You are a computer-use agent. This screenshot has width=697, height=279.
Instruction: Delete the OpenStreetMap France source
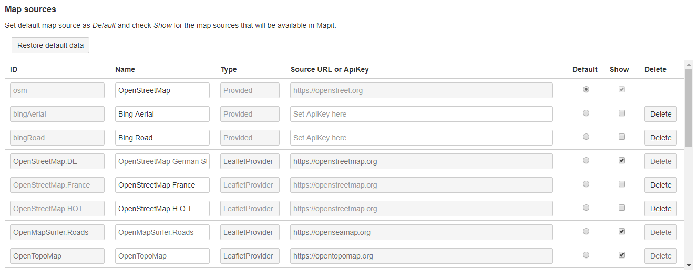[660, 185]
